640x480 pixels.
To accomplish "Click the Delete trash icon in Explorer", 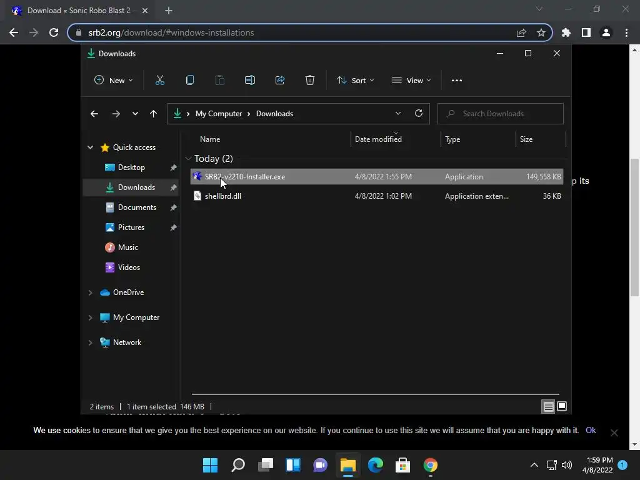I will pos(310,80).
